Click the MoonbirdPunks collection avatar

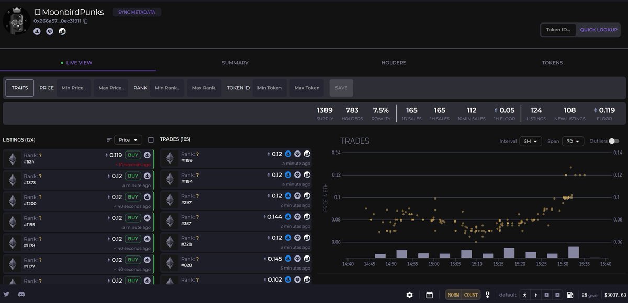point(17,20)
